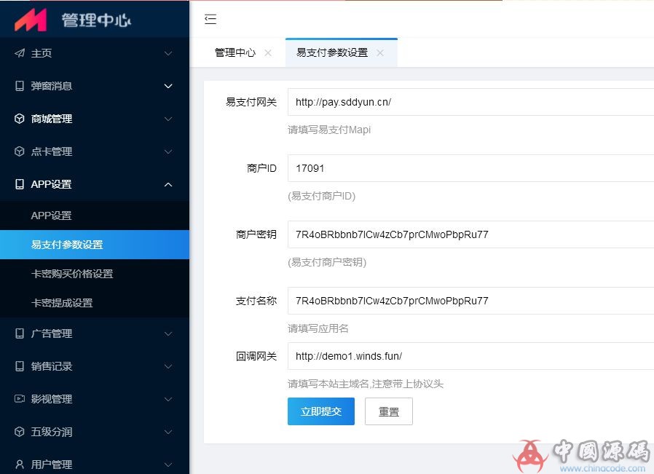This screenshot has height=474, width=654.
Task: Click the 商城管理 shield icon
Action: [19, 119]
